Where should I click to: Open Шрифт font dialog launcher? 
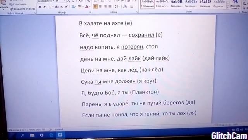(x=90, y=12)
